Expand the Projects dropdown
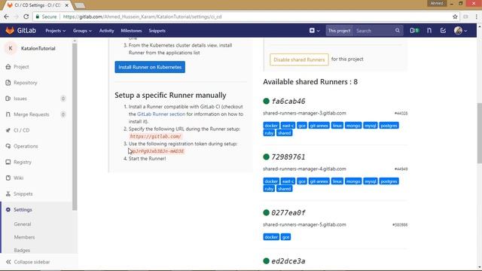This screenshot has height=271, width=482. [x=55, y=31]
